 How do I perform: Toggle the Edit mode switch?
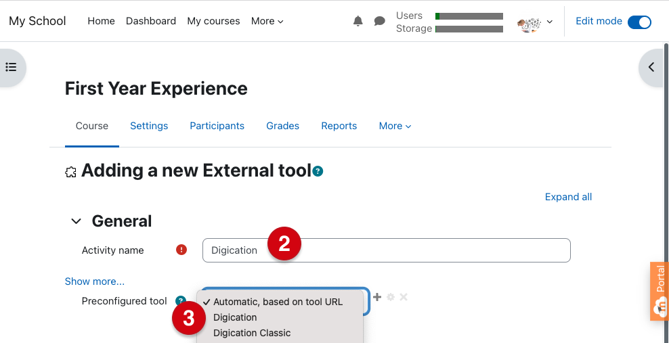pos(639,22)
